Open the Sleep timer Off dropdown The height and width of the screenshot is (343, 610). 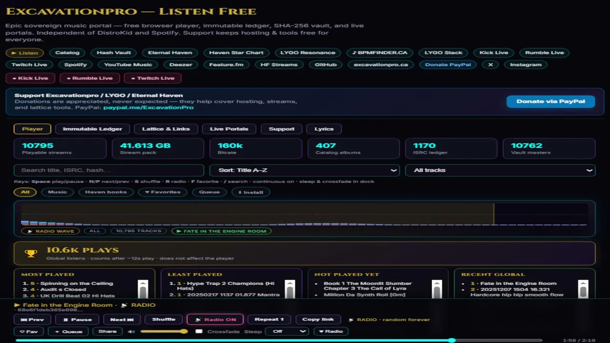pyautogui.click(x=287, y=332)
